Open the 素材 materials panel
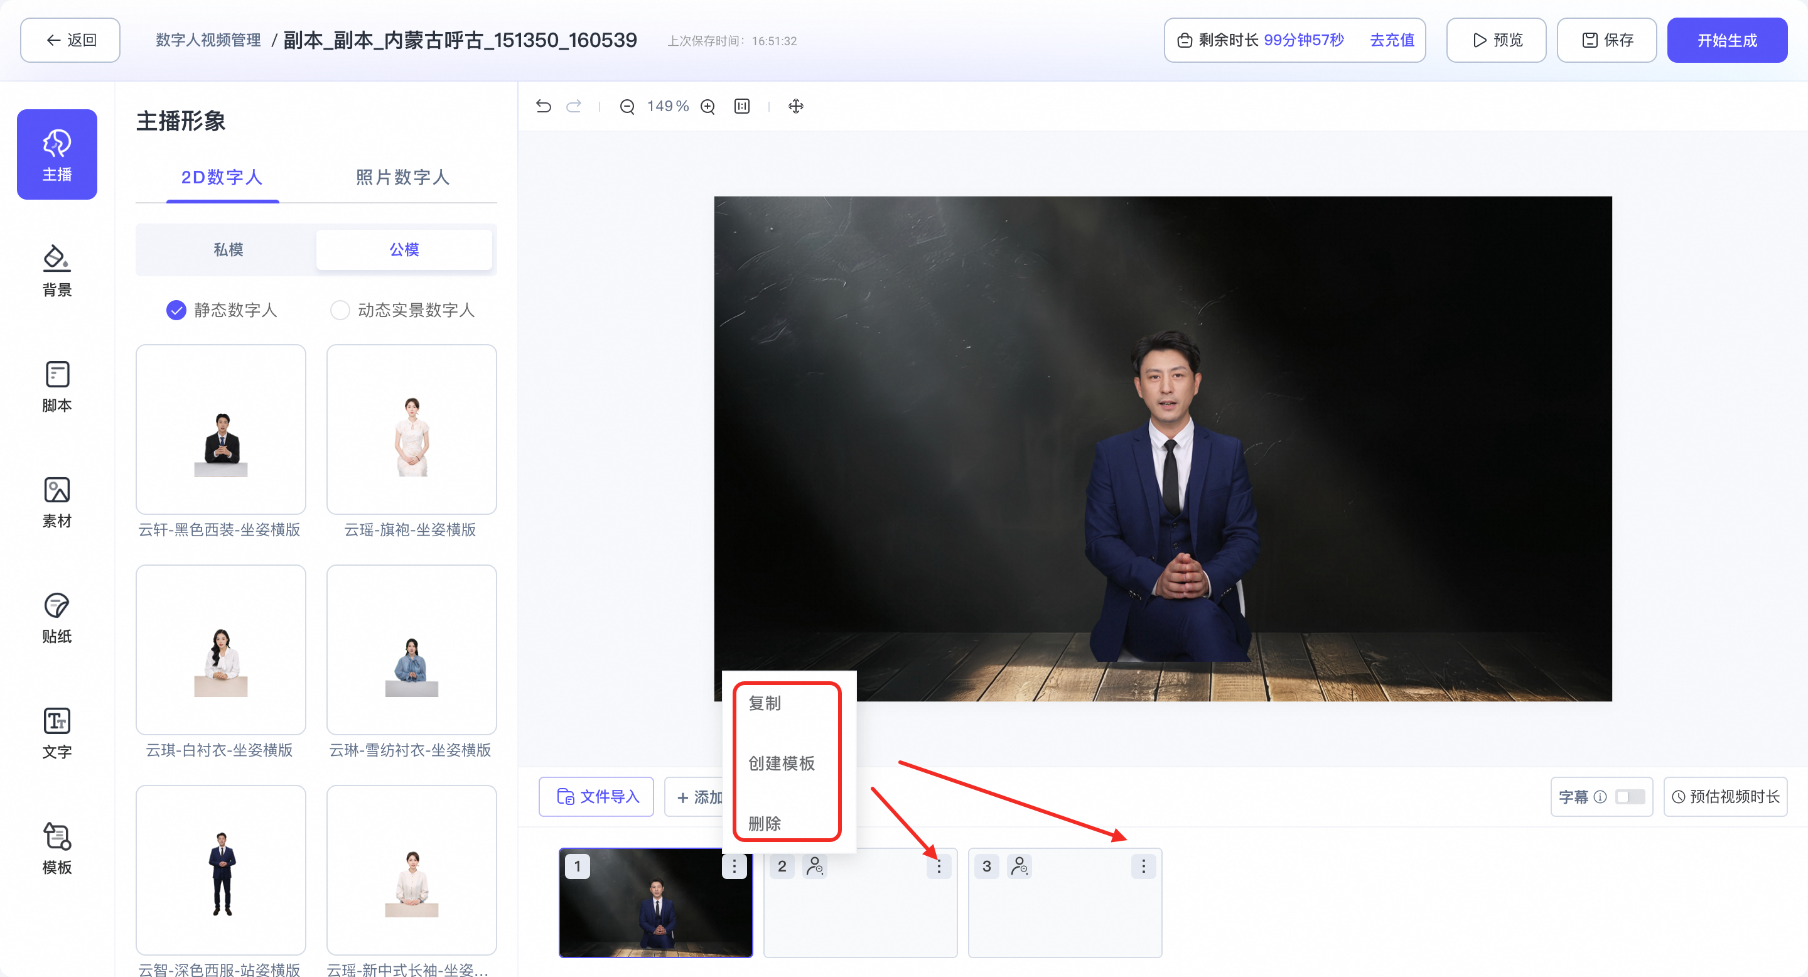The image size is (1808, 977). (x=57, y=502)
